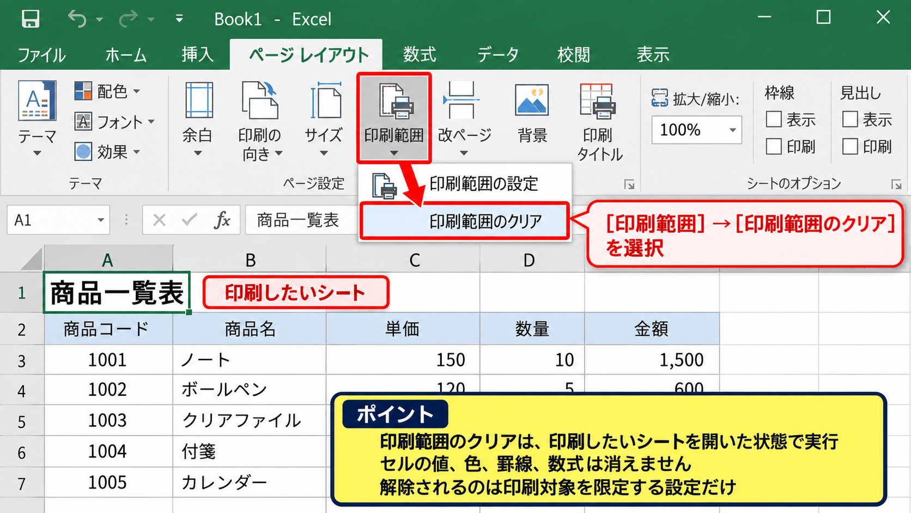
Task: Open the 拡大/縮小 100% scale box
Action: click(697, 130)
